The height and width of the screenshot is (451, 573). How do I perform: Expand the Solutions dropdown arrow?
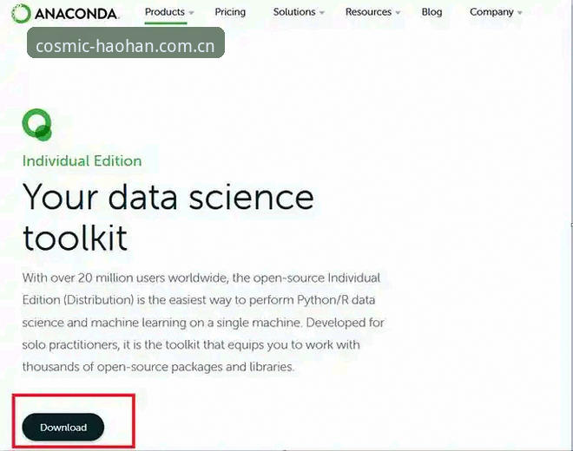(321, 13)
